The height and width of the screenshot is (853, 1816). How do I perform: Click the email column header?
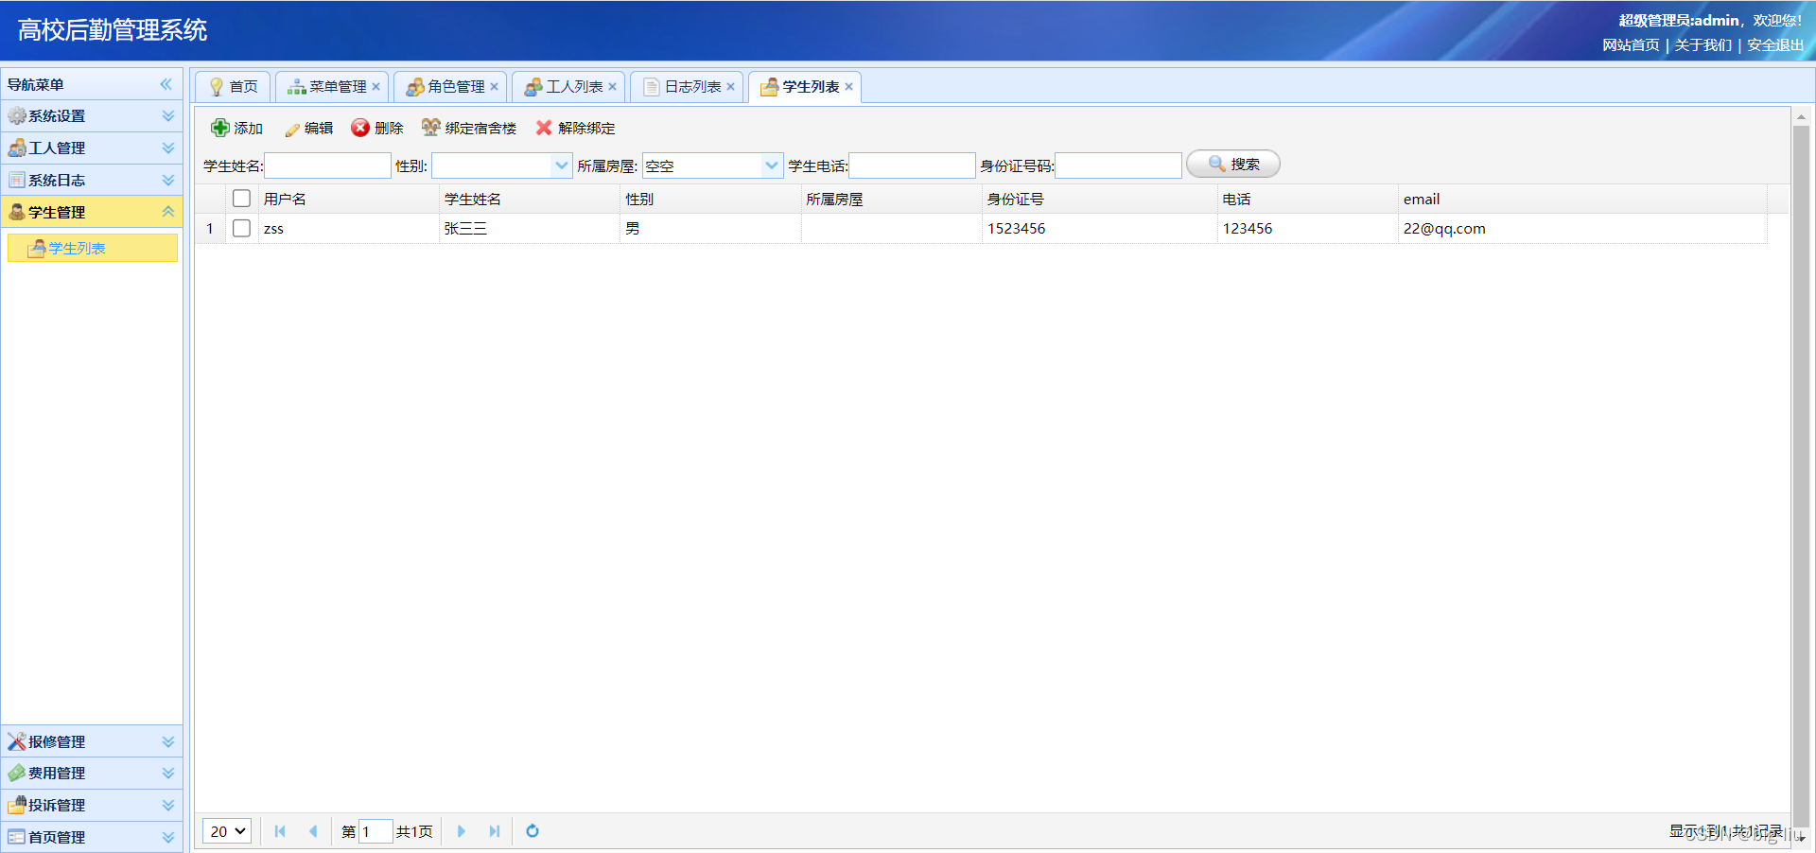[x=1582, y=199]
